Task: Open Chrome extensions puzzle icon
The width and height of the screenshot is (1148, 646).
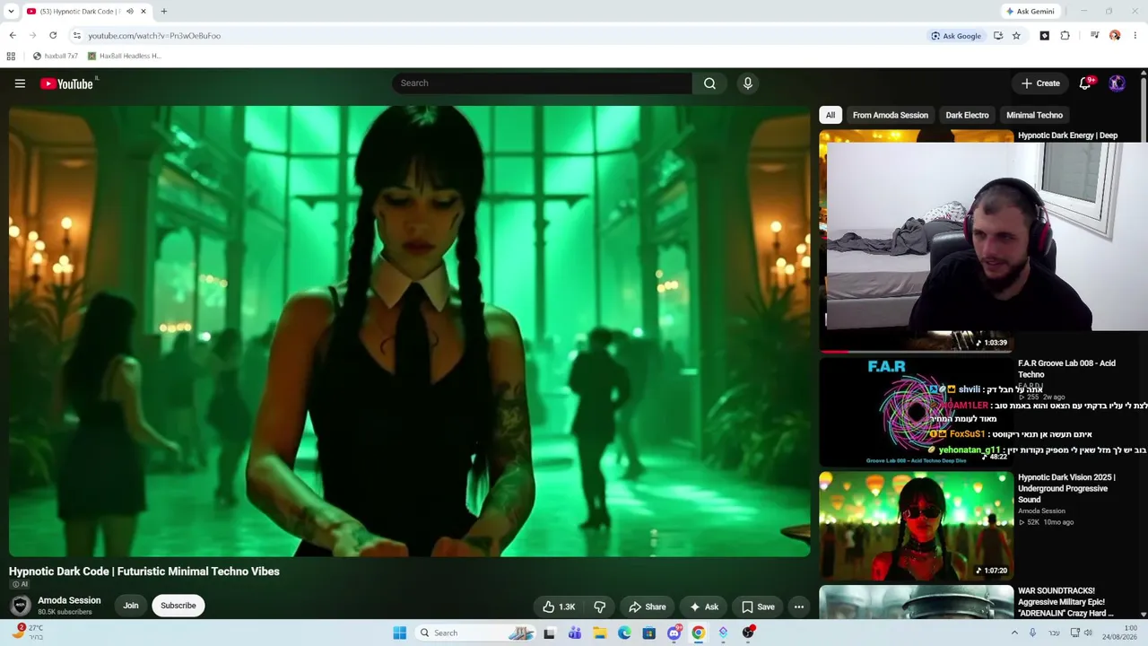Action: [1065, 36]
